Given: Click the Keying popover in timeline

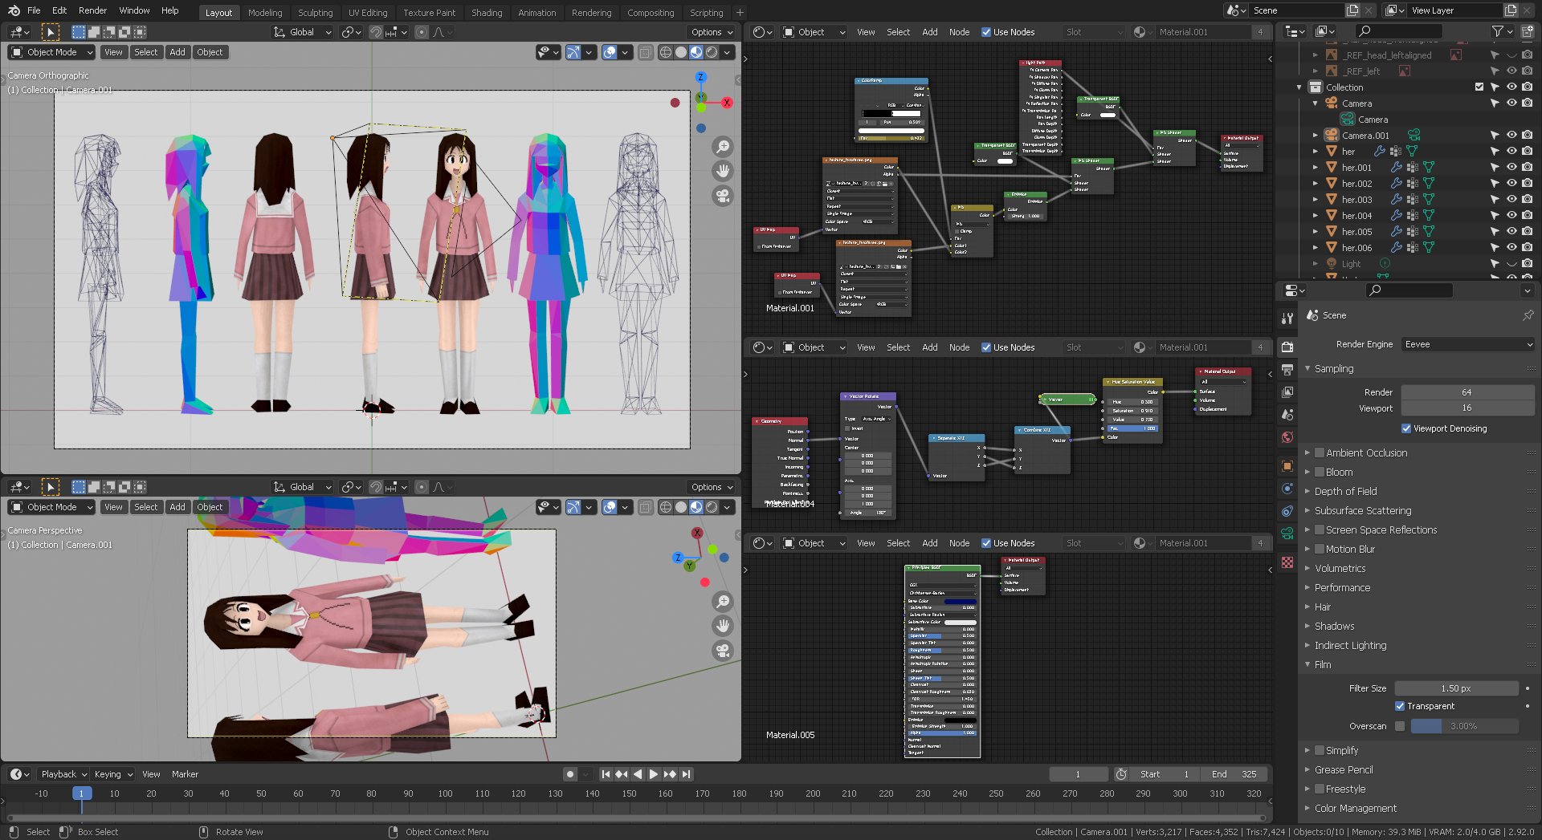Looking at the screenshot, I should point(112,774).
